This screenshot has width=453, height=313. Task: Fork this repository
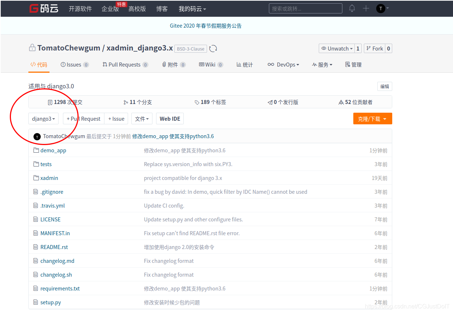[x=374, y=48]
